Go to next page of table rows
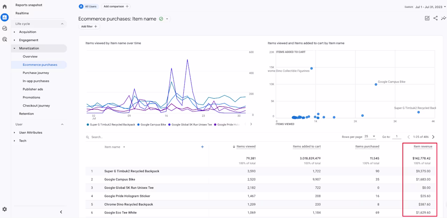447x218 pixels. tap(433, 137)
